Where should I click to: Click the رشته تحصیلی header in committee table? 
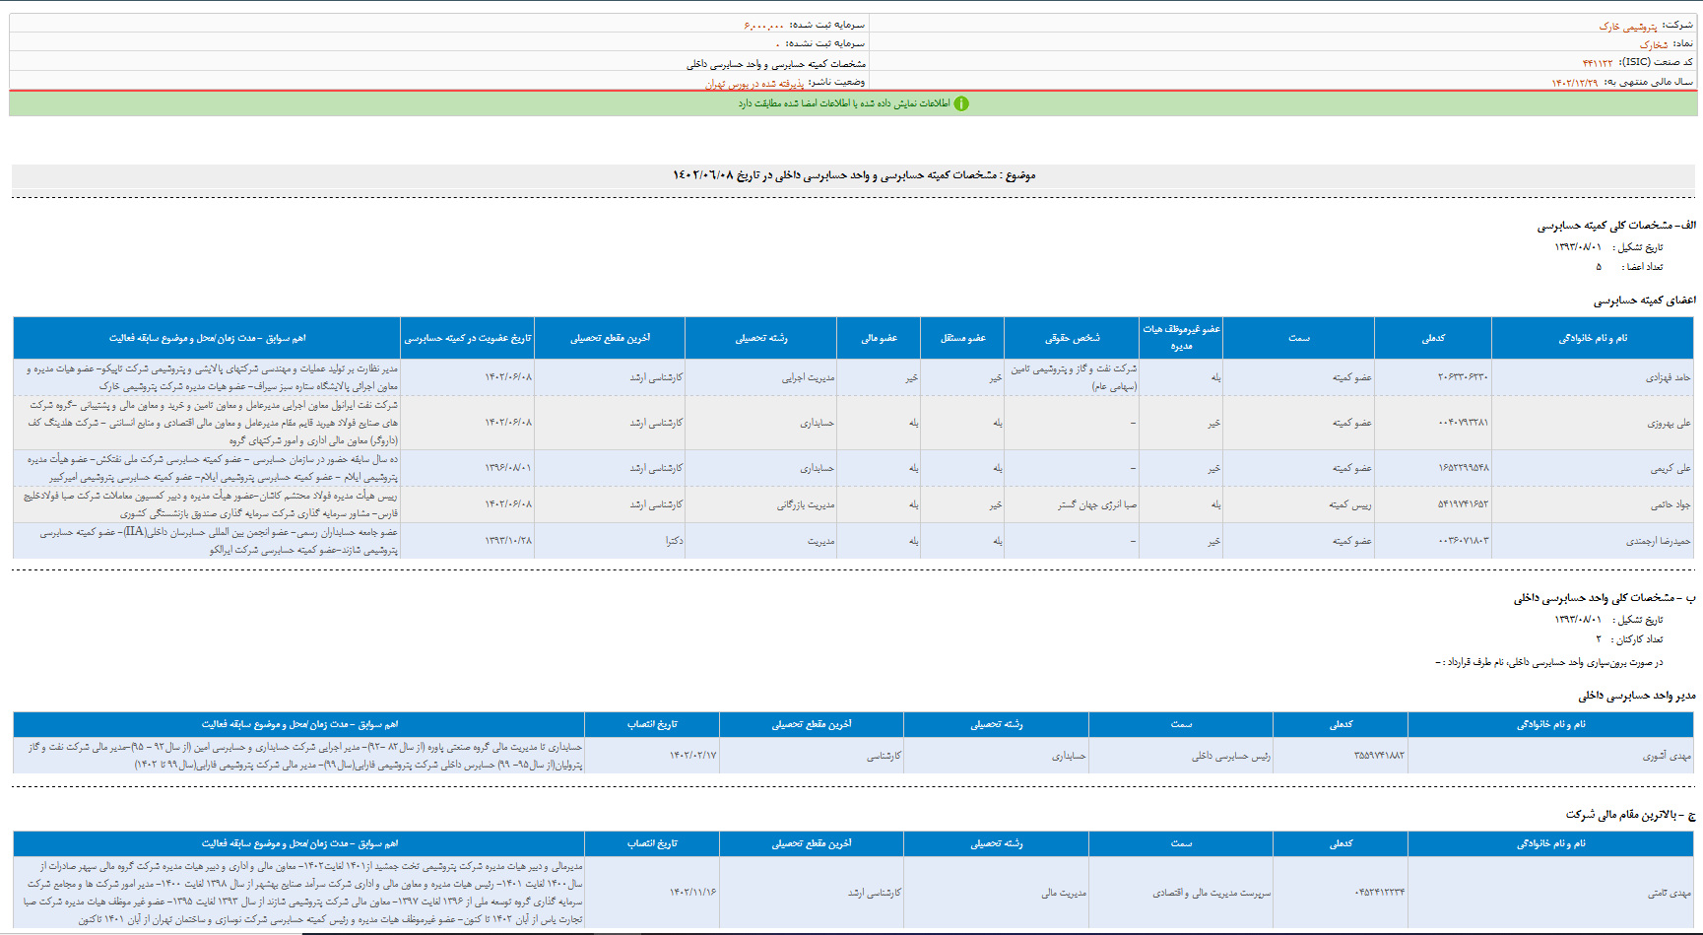tap(760, 338)
